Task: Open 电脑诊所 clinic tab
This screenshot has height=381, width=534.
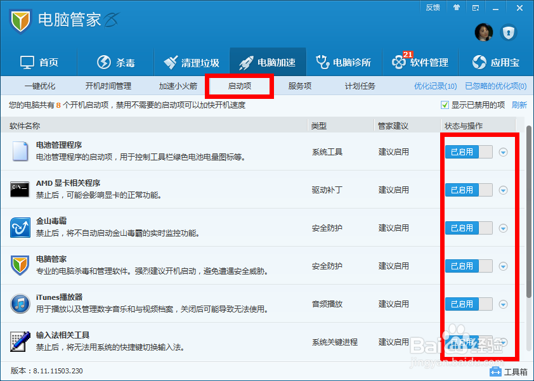Action: (x=343, y=62)
